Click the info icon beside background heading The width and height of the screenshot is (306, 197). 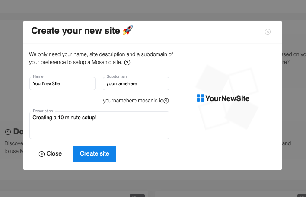click(x=8, y=132)
